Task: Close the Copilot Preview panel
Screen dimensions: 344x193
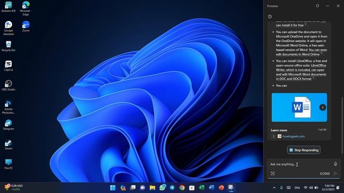Action: tap(338, 6)
